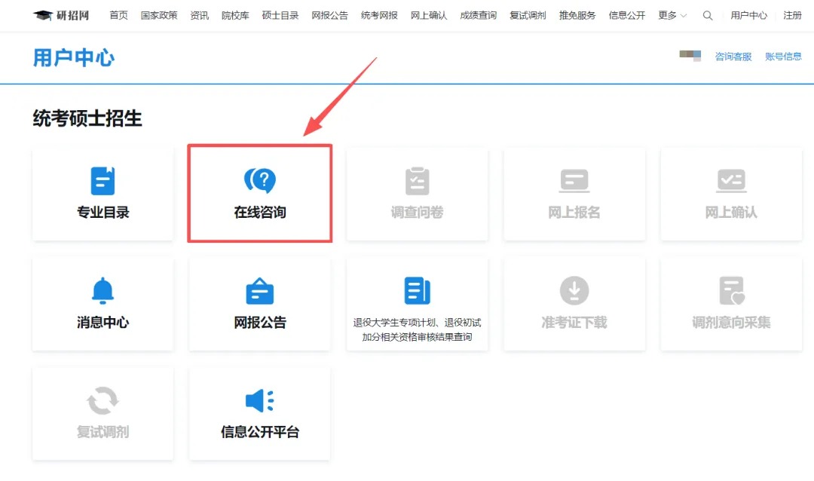Click the 注册 link
814x481 pixels.
(x=792, y=15)
